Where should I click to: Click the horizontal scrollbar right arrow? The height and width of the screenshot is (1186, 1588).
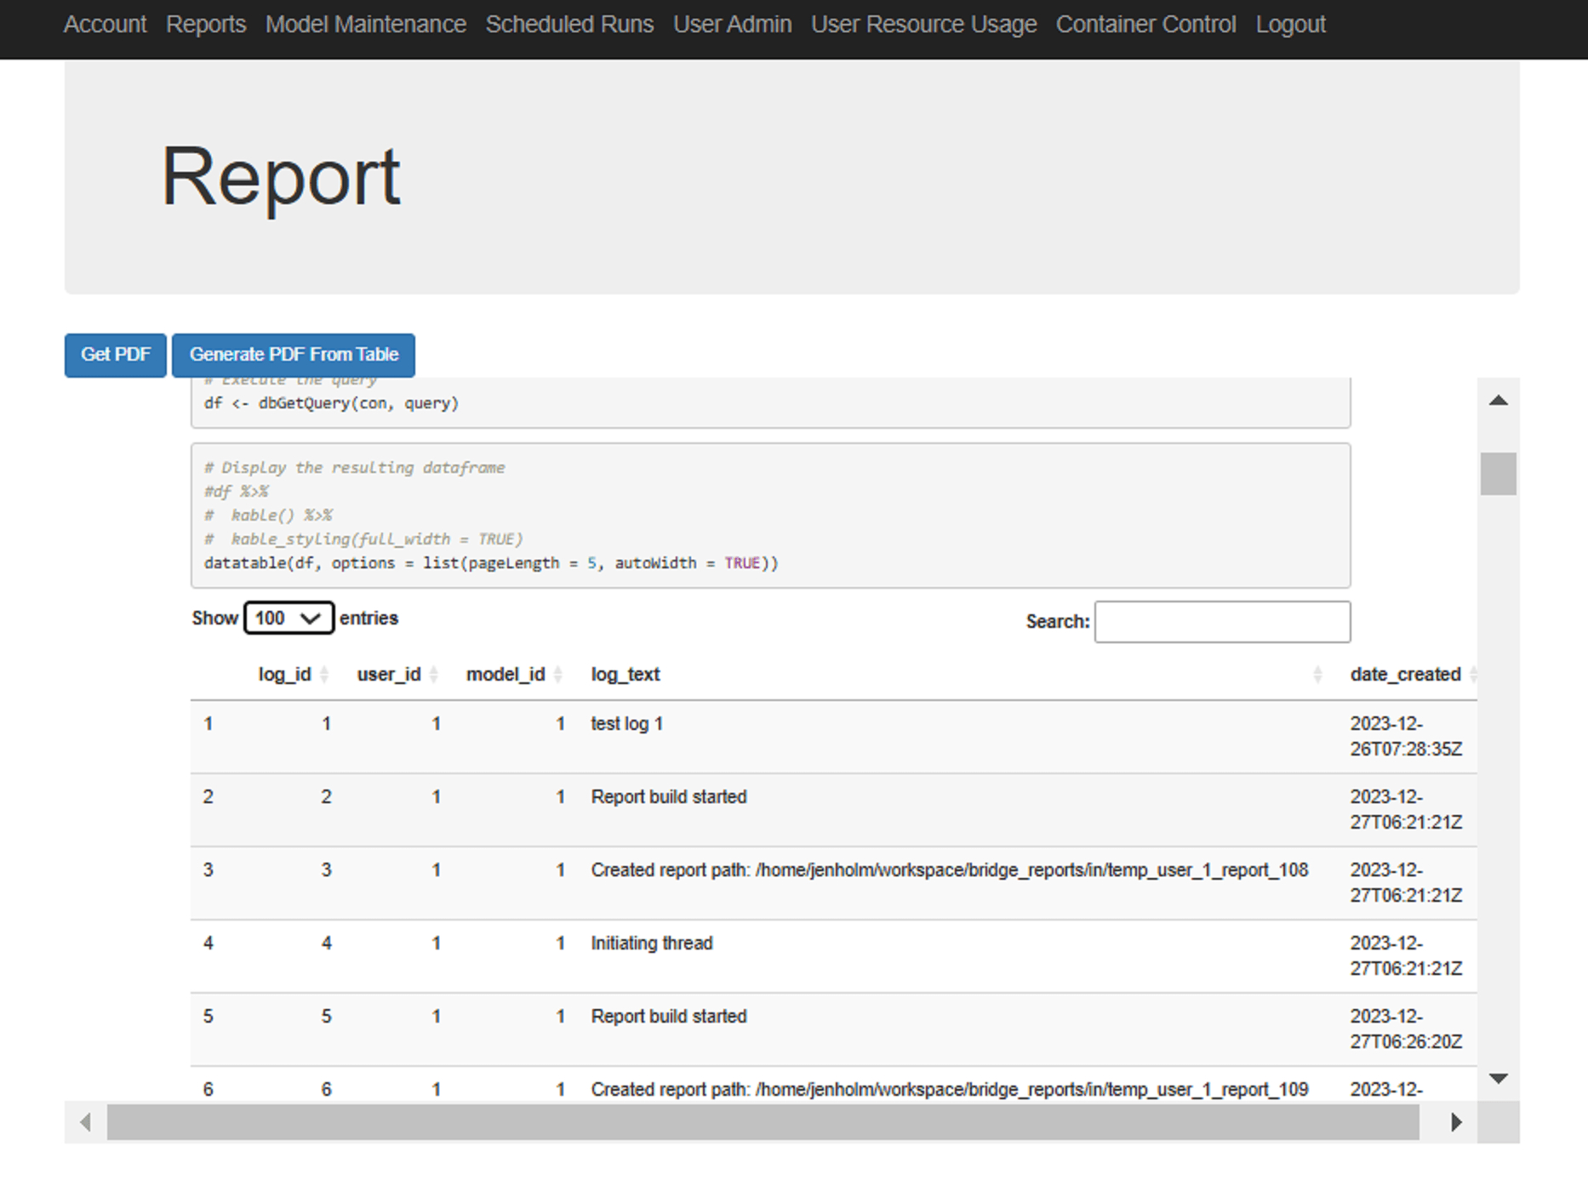click(x=1456, y=1122)
